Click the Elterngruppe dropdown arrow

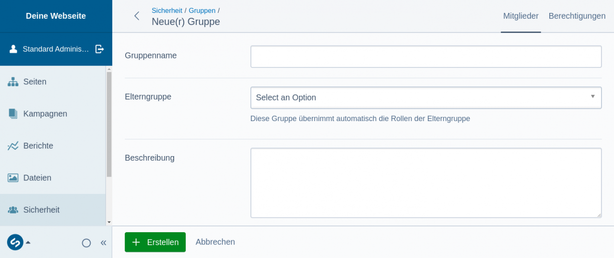(x=593, y=97)
